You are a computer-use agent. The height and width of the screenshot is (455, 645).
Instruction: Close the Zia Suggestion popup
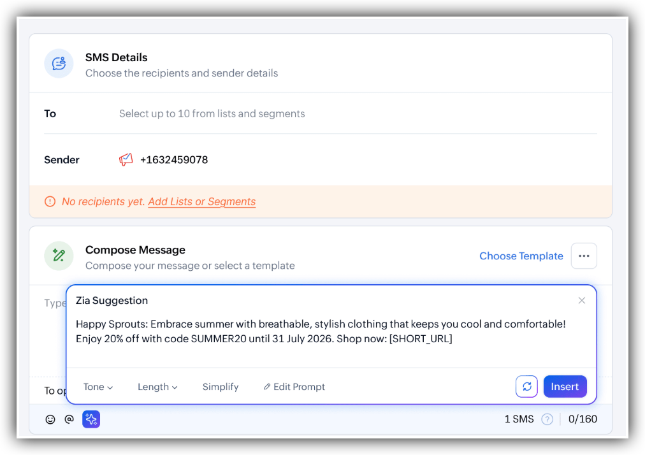[582, 300]
